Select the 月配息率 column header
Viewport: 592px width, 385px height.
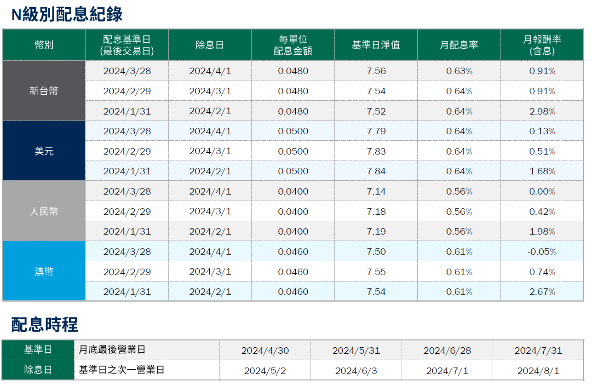pos(459,45)
